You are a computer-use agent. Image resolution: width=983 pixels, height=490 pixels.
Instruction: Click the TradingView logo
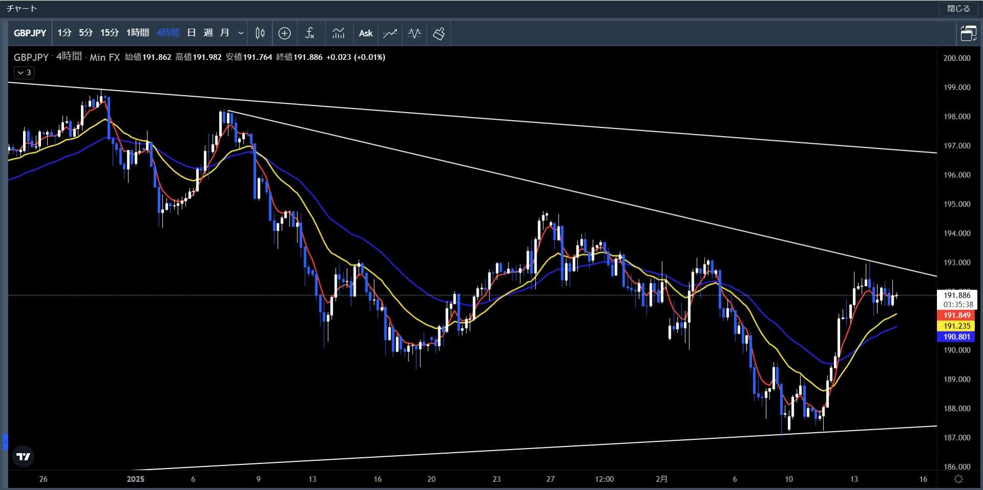(x=23, y=456)
